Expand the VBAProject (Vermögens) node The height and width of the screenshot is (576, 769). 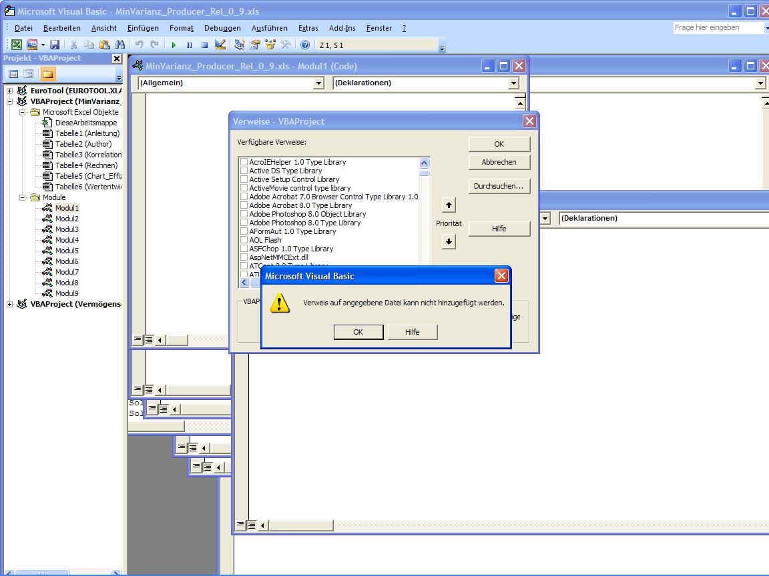click(x=9, y=304)
